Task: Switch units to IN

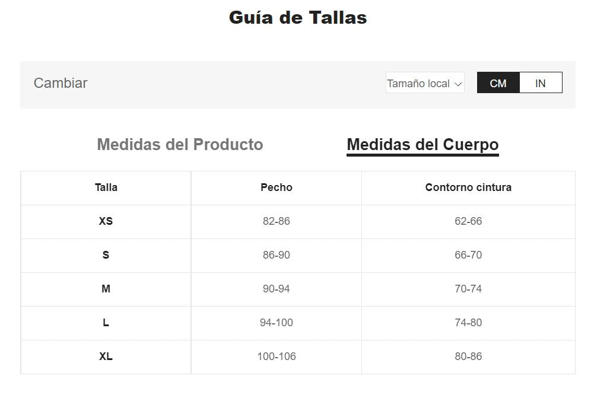Action: pyautogui.click(x=540, y=83)
